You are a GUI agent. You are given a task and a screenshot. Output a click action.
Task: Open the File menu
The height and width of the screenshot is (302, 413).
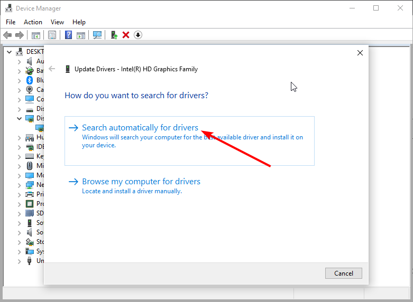pos(11,22)
